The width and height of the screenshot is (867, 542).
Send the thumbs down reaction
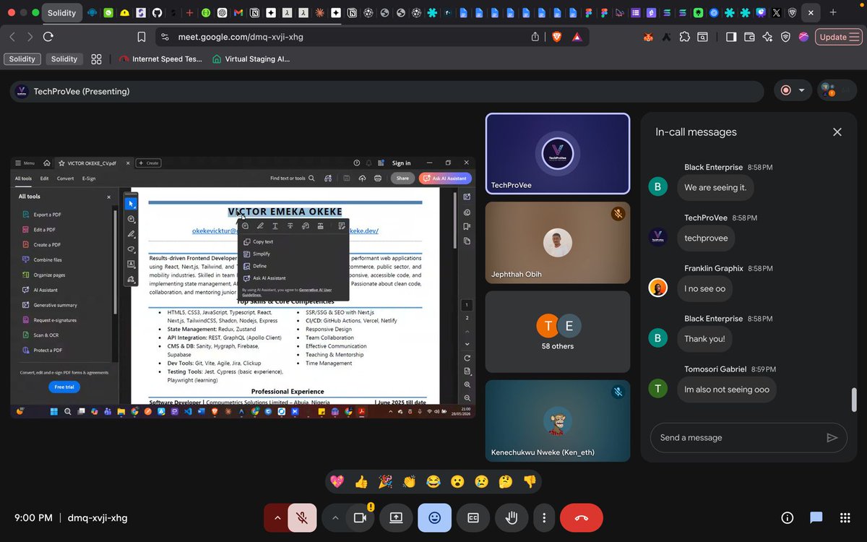tap(530, 481)
